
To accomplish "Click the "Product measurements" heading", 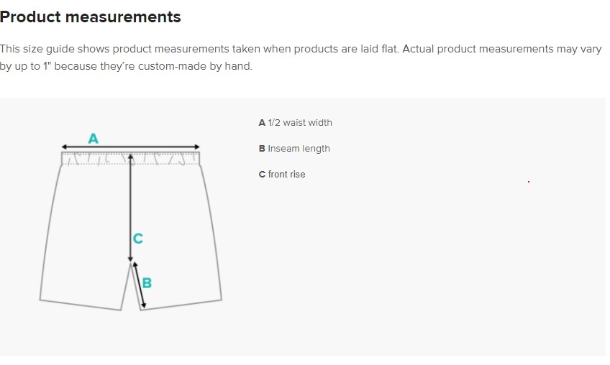I will tap(91, 17).
